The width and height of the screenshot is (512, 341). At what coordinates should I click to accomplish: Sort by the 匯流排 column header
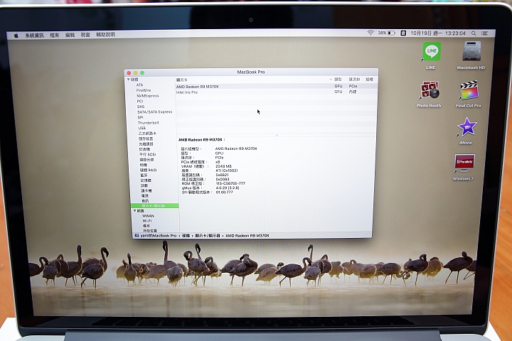click(354, 80)
